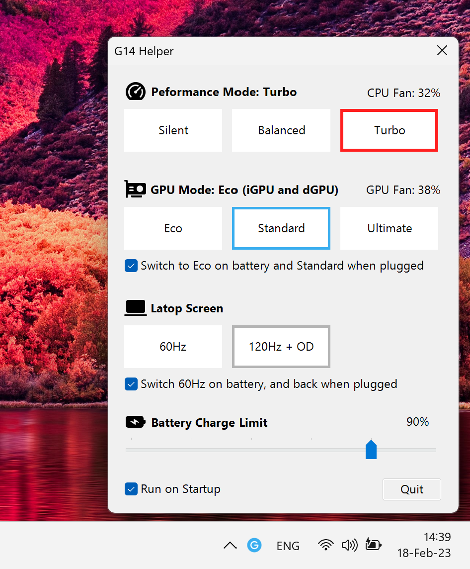This screenshot has height=569, width=470.
Task: Click the performance mode speedometer icon
Action: (135, 92)
